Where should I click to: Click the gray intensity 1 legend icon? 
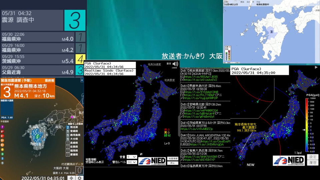pyautogui.click(x=2, y=163)
